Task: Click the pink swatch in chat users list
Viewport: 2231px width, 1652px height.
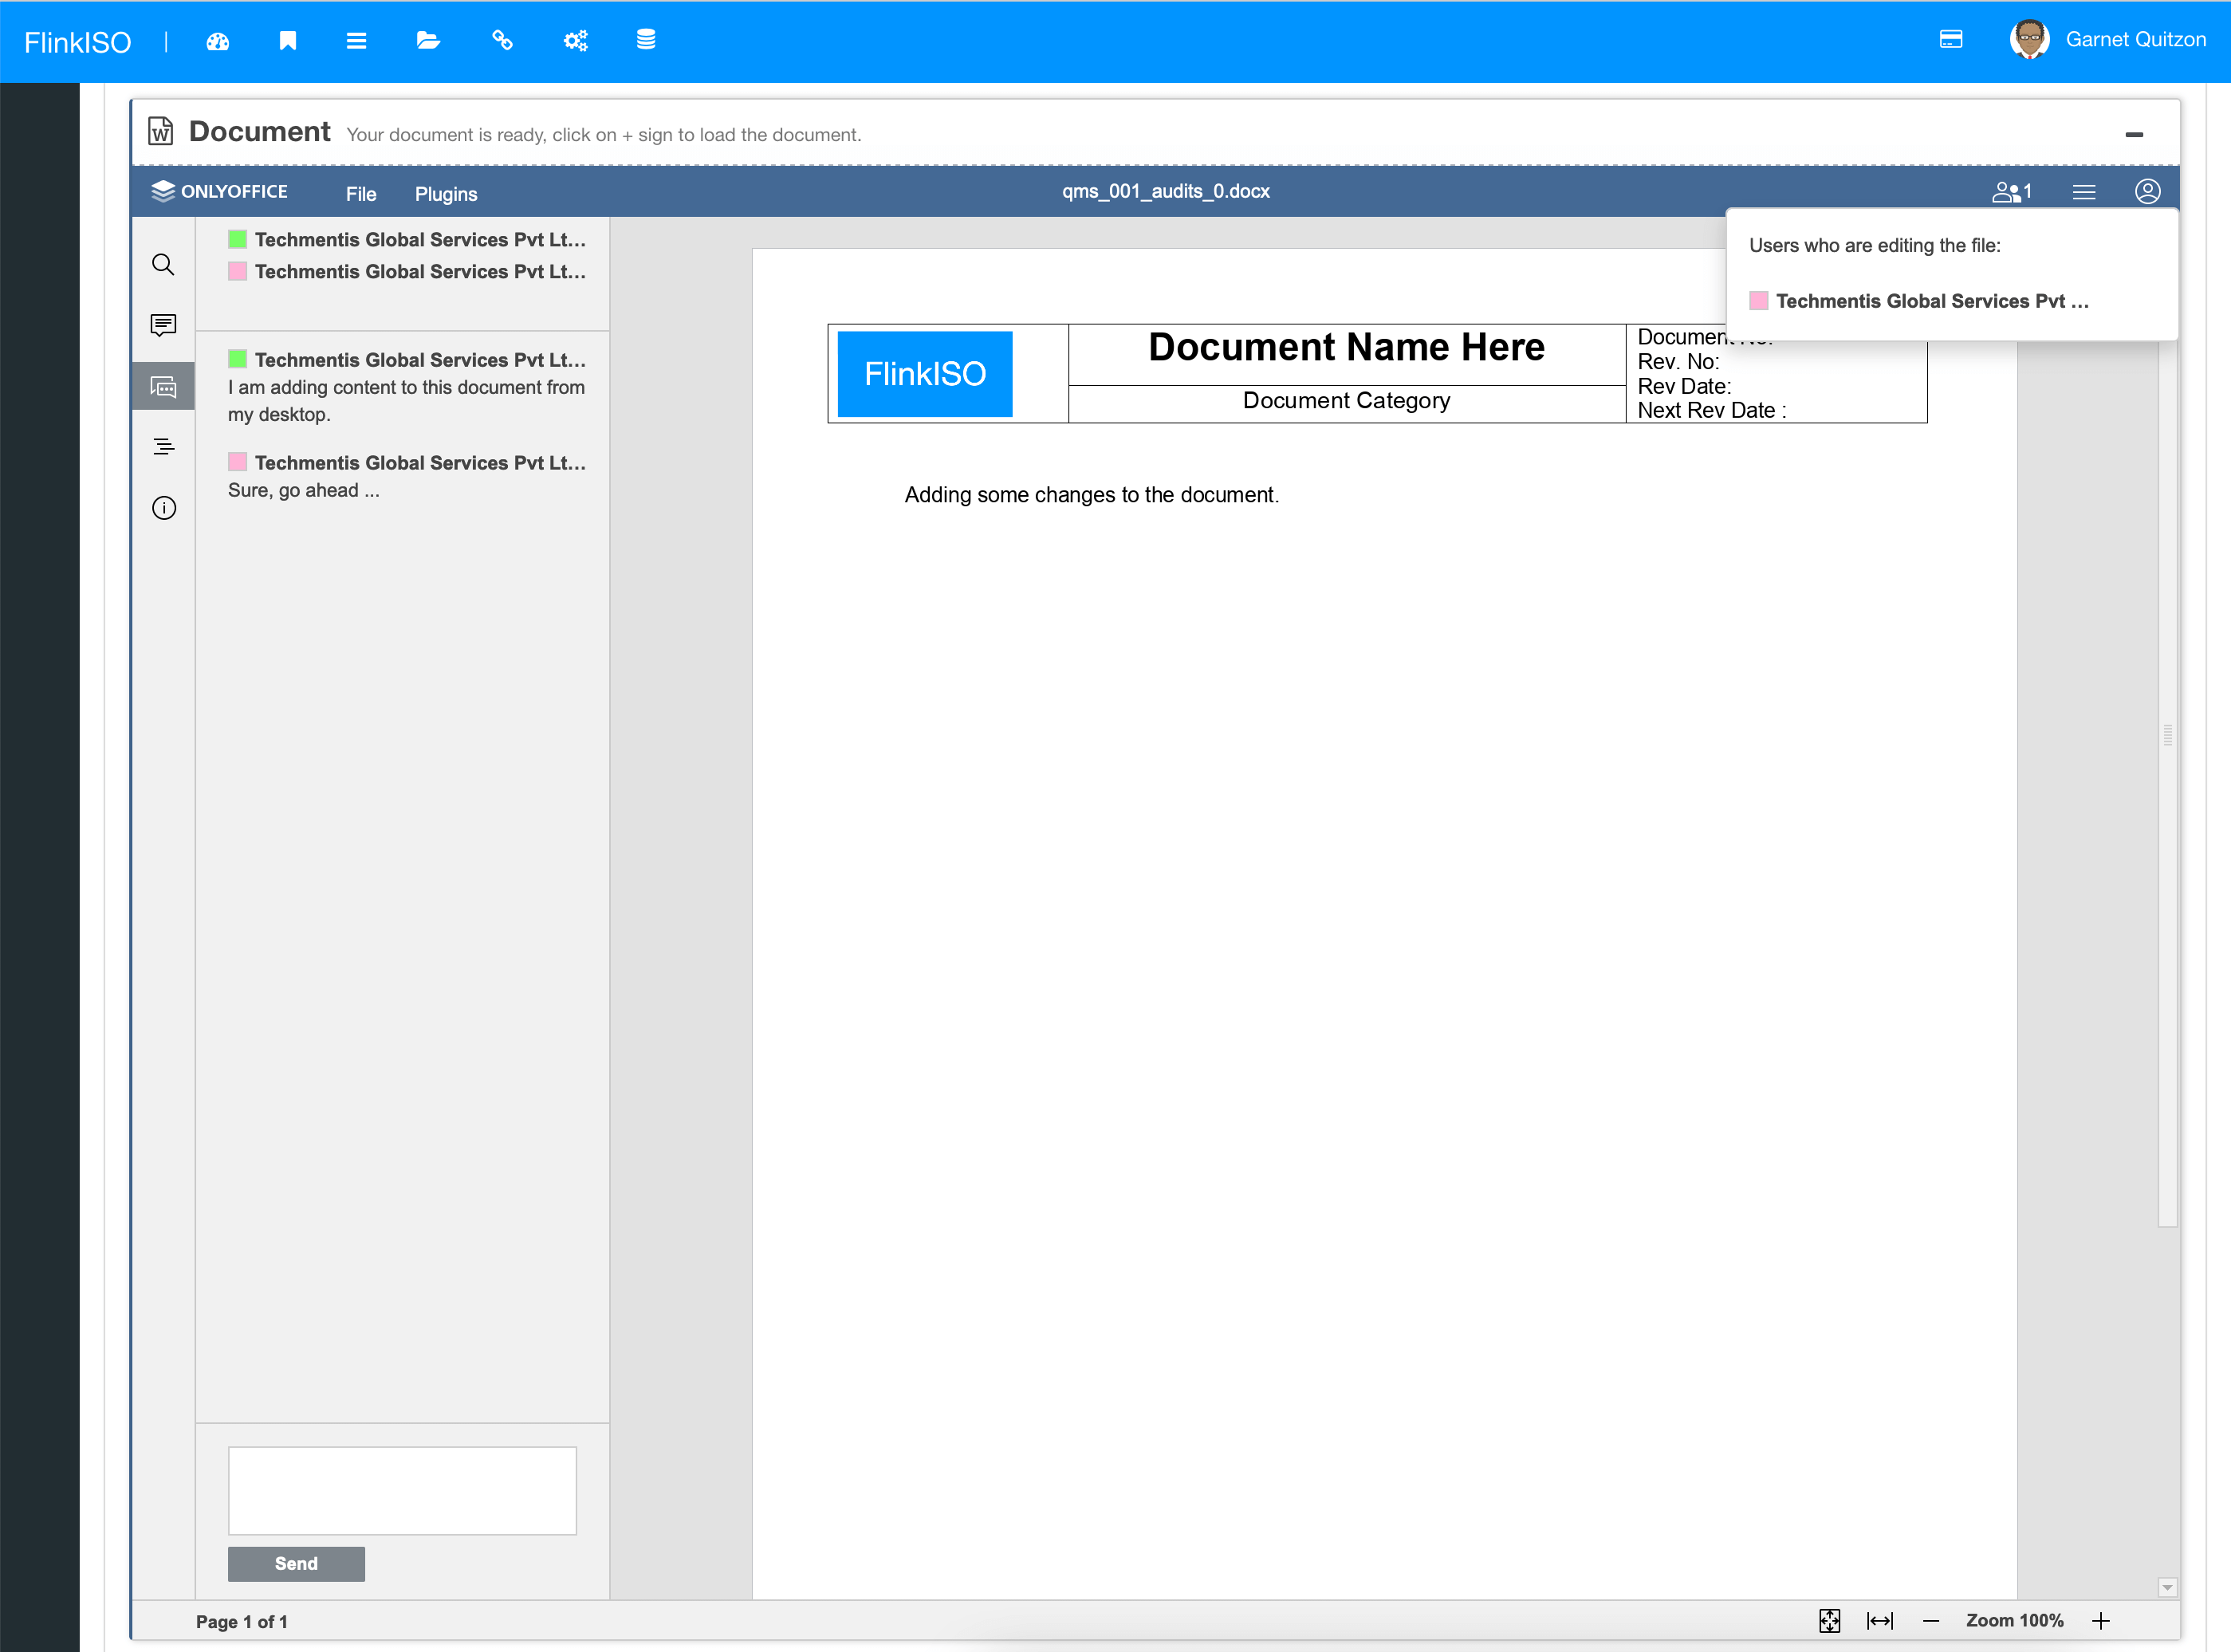Action: tap(237, 271)
